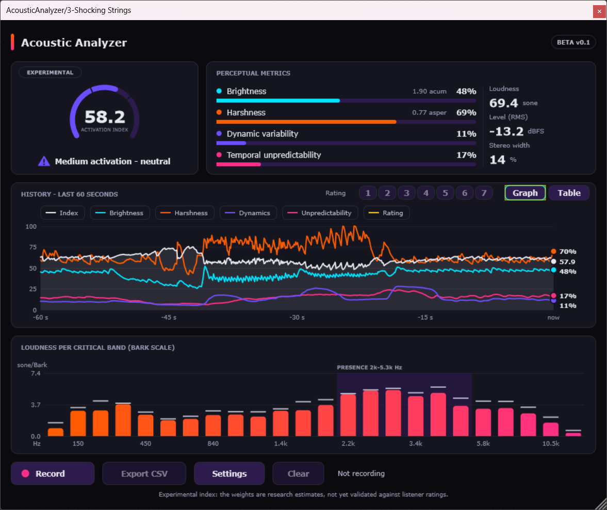The height and width of the screenshot is (510, 607).
Task: Click the 'PERCEPTUAL METRICS' heading
Action: (x=253, y=73)
